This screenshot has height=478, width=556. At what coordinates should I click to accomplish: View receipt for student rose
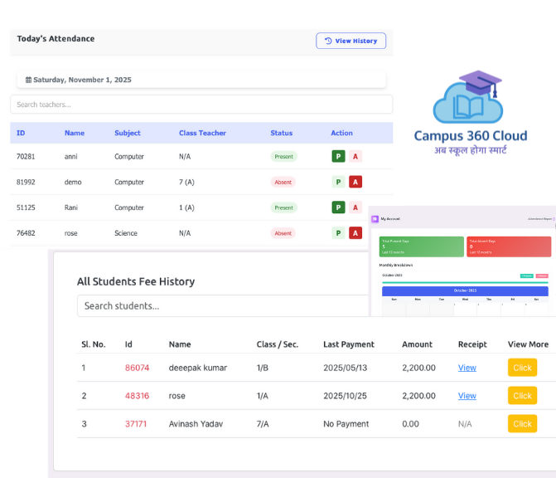[x=467, y=396]
